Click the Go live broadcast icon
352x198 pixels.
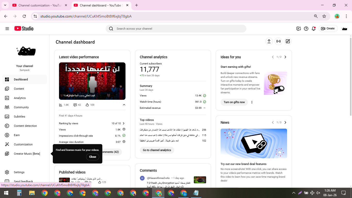click(278, 41)
